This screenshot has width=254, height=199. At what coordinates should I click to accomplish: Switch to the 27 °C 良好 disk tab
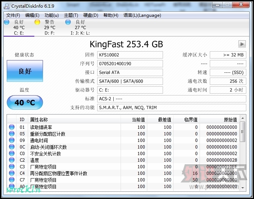pyautogui.click(x=80, y=27)
